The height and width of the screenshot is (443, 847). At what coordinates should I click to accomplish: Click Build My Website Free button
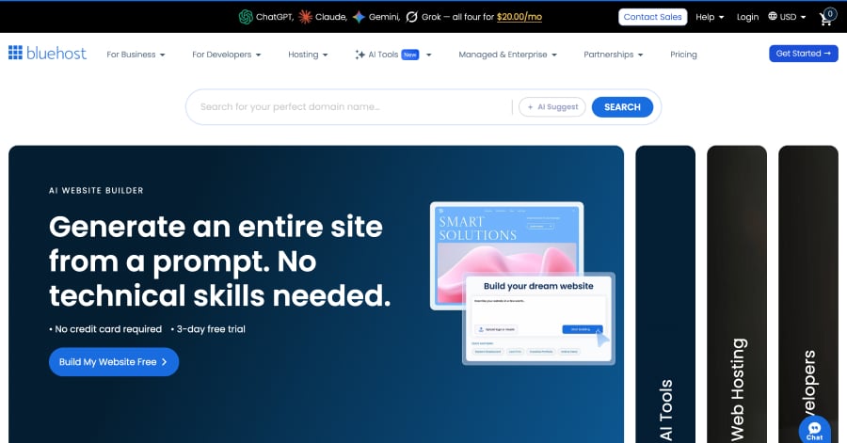114,362
